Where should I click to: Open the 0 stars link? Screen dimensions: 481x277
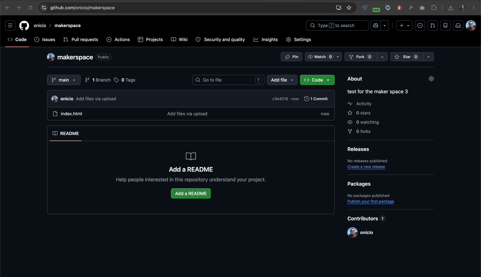click(359, 113)
